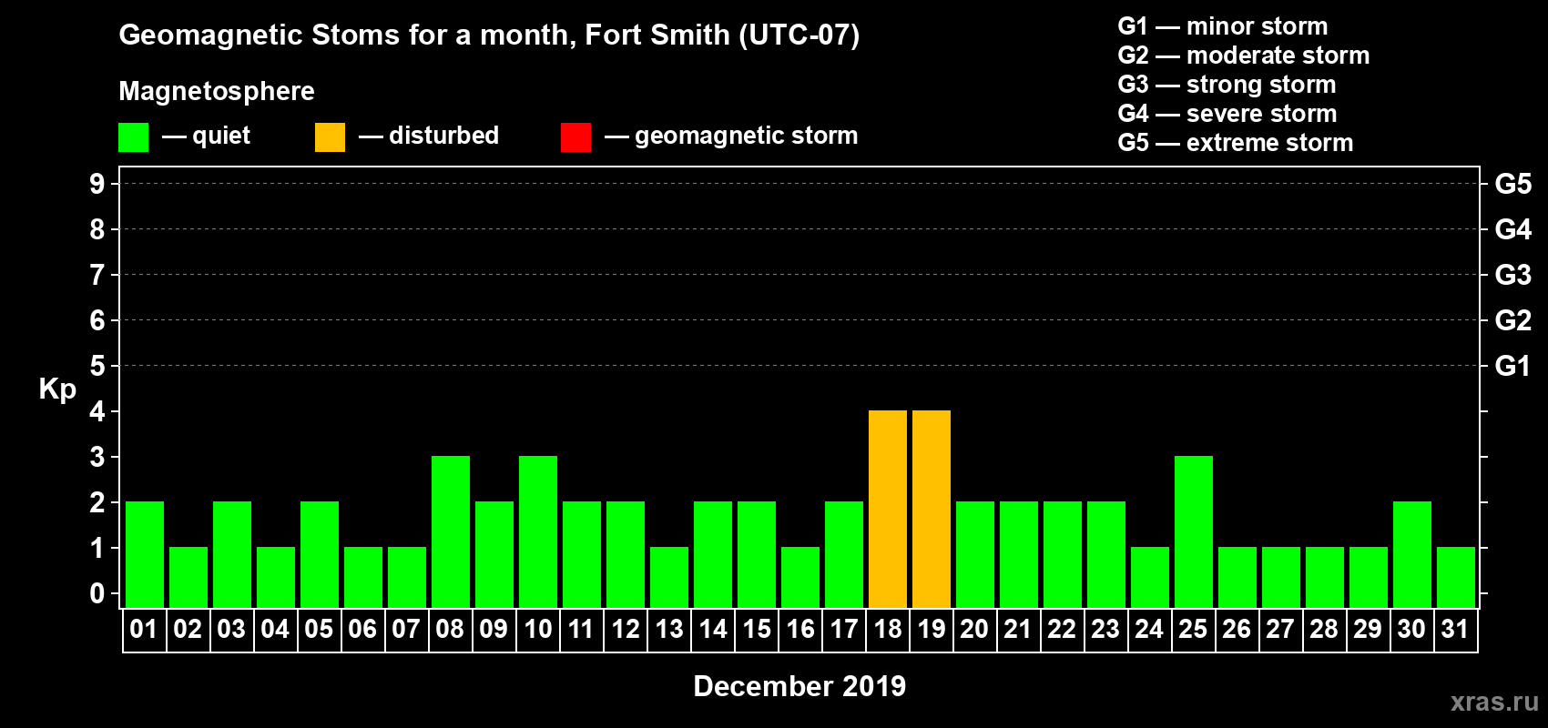
Task: Select the green bar for day 30
Action: (1412, 555)
